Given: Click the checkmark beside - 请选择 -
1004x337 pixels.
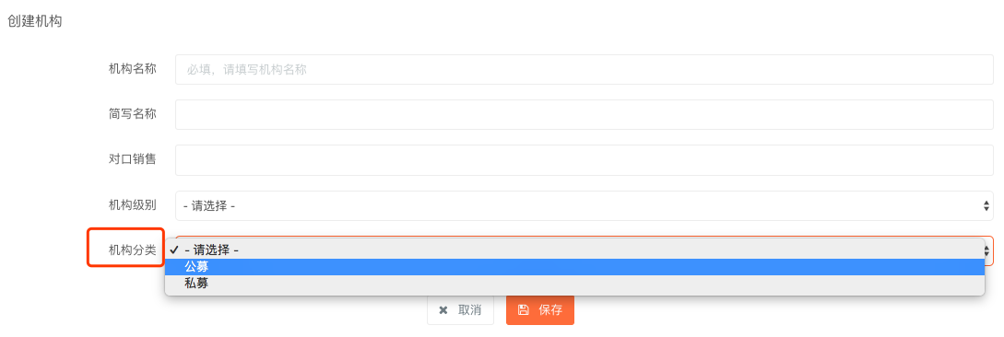Looking at the screenshot, I should click(x=174, y=250).
